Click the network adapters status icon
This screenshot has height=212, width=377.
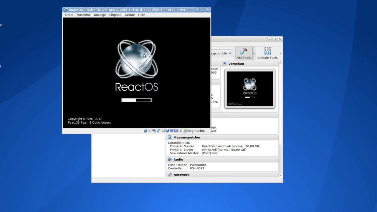click(x=158, y=130)
